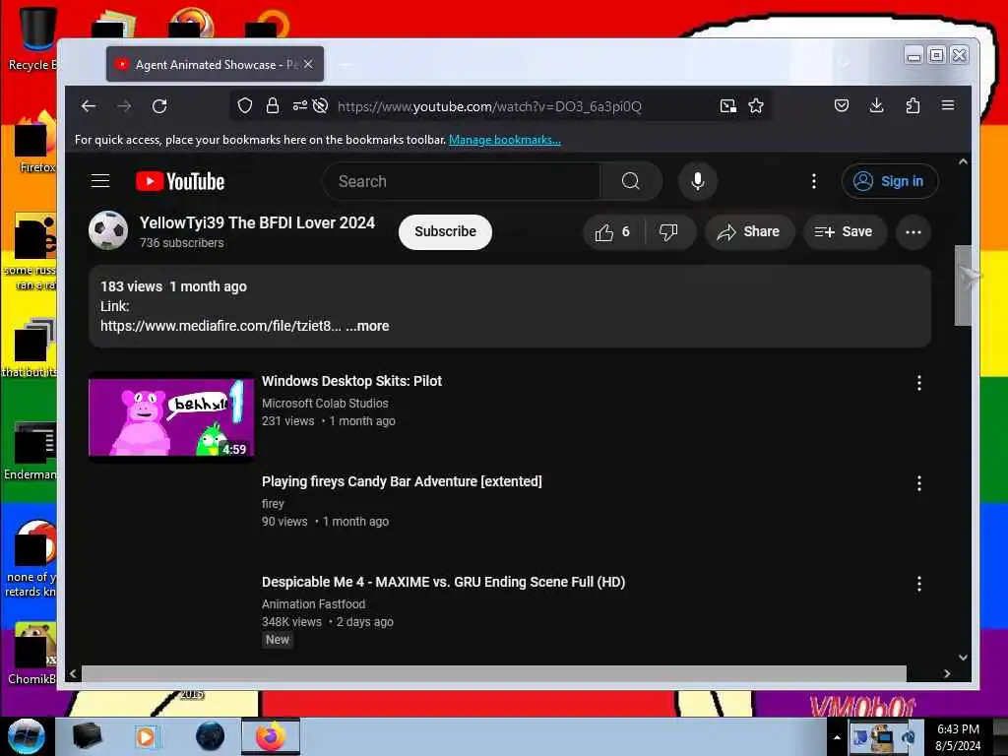The height and width of the screenshot is (756, 1008).
Task: Click the scroll up arrow of page
Action: 963,162
